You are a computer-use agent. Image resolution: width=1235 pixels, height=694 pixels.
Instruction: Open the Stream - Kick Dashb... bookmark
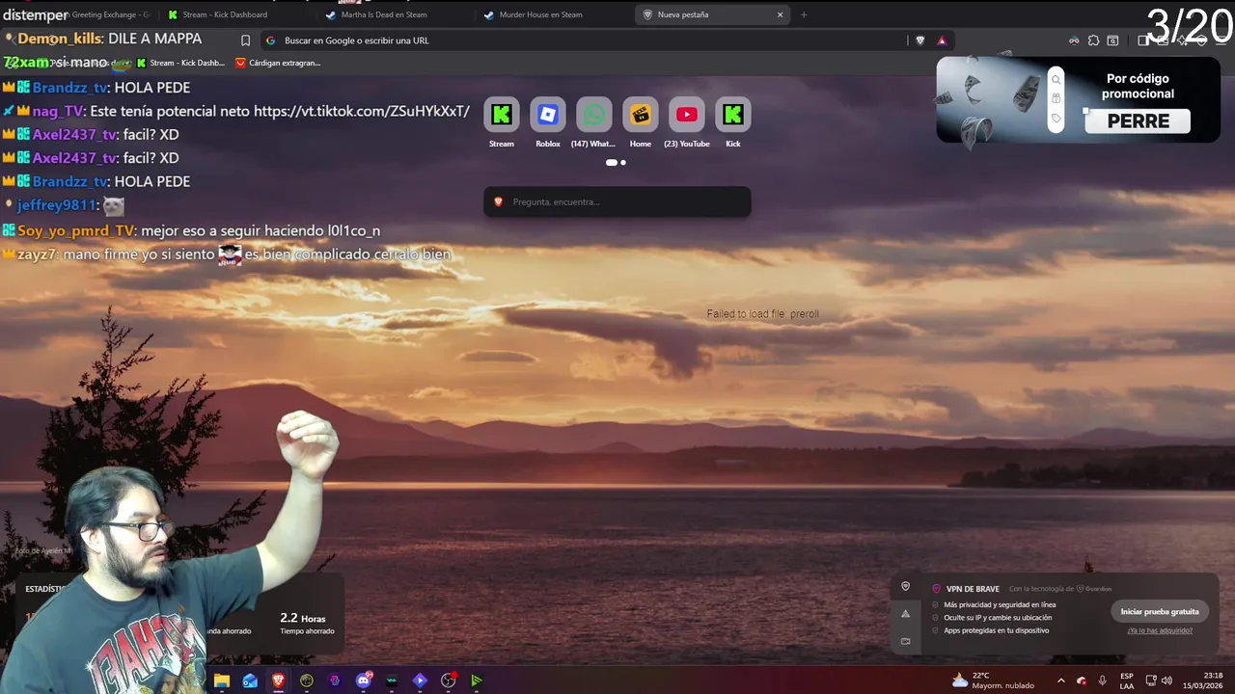[x=180, y=63]
